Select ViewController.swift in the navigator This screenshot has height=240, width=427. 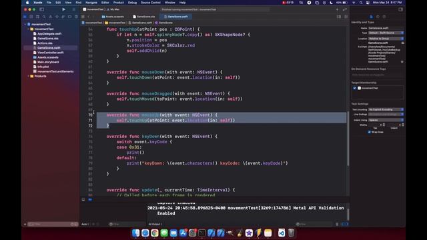(51, 53)
